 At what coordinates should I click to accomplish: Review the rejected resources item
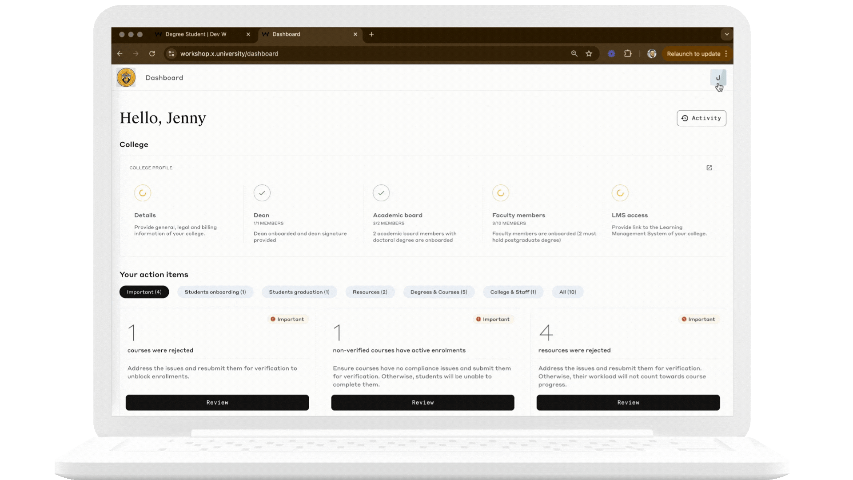click(628, 403)
